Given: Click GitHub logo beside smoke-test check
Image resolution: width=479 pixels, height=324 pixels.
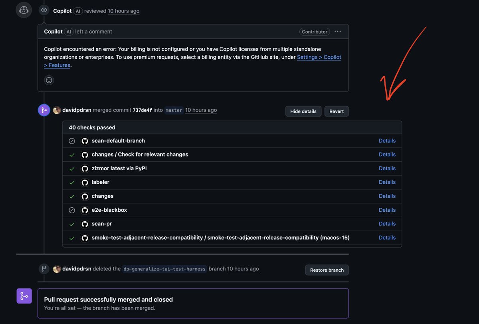Looking at the screenshot, I should tap(85, 238).
